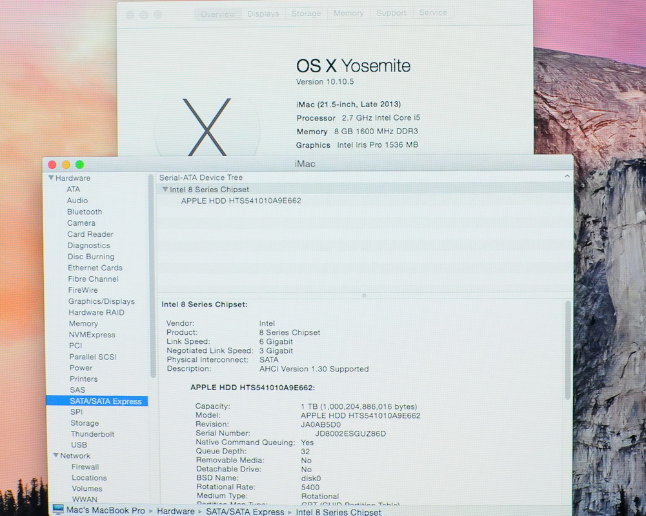Screen dimensions: 646x516
Task: Click AHCI Version 1.30 Supported description
Action: [314, 369]
